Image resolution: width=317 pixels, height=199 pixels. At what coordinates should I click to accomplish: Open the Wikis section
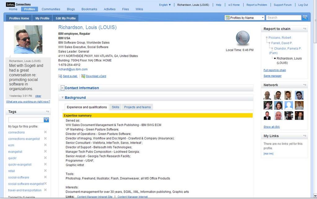tap(139, 9)
